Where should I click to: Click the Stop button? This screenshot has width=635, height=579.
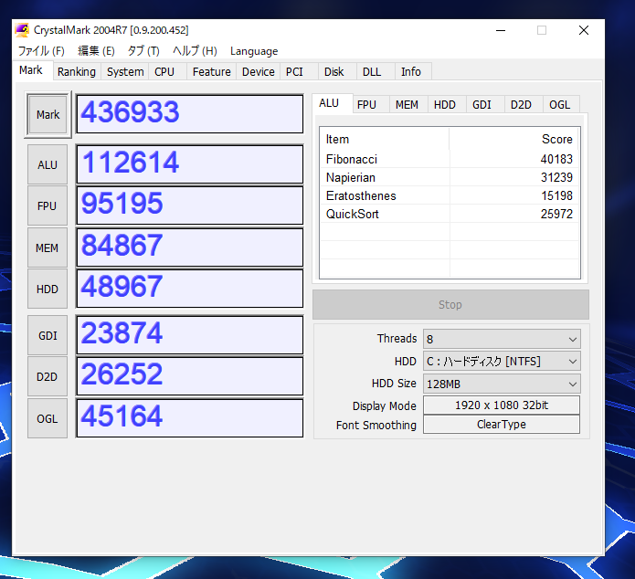coord(450,304)
